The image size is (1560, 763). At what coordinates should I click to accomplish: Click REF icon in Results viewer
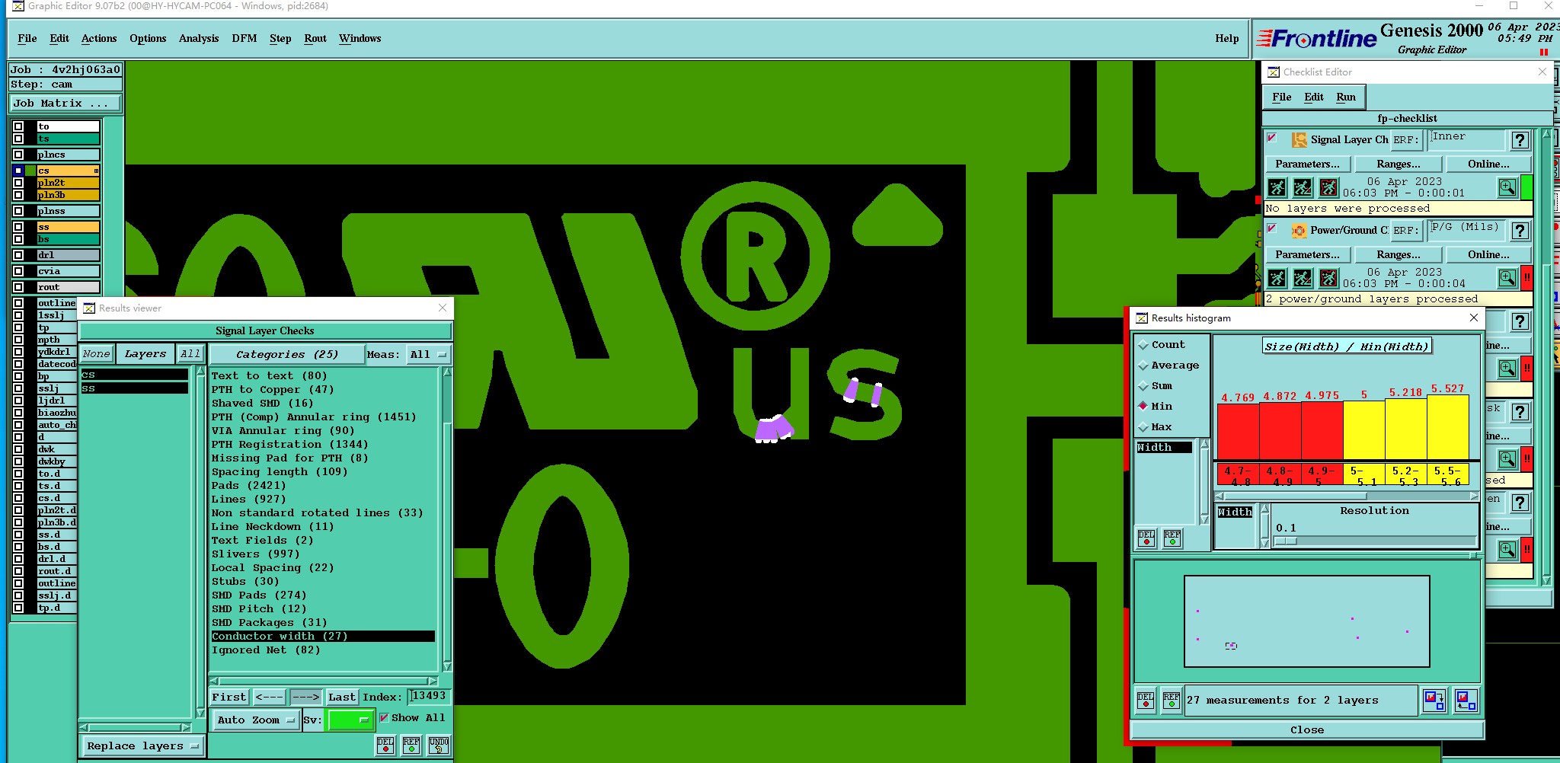pyautogui.click(x=411, y=745)
